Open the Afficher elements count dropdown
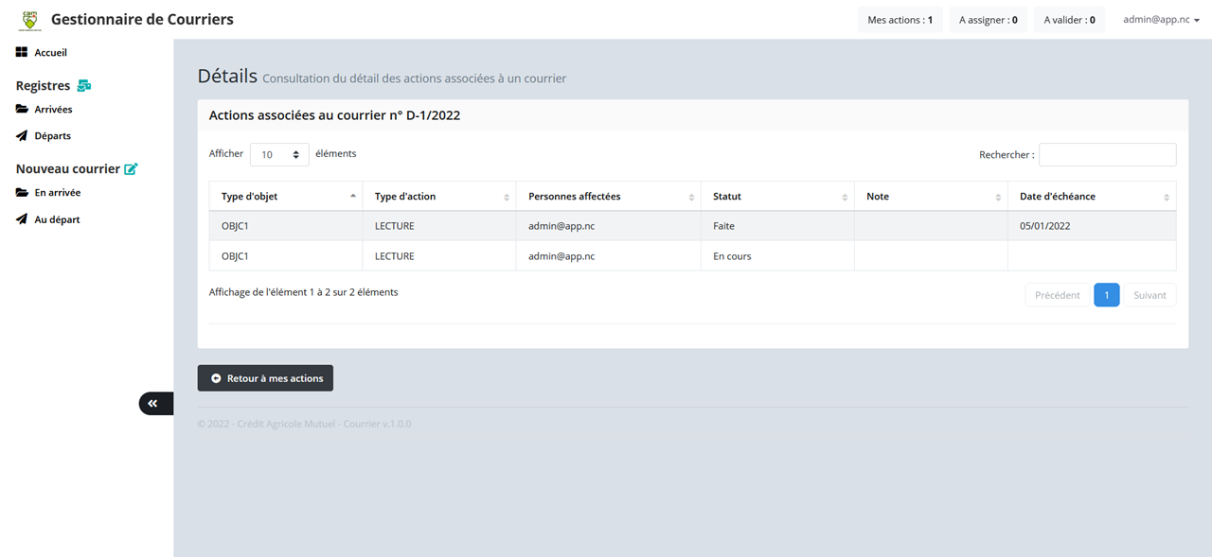The width and height of the screenshot is (1212, 557). point(279,154)
